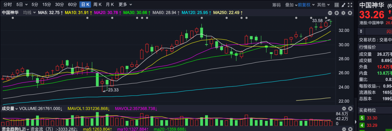This screenshot has height=131, width=392.
Task: Switch to 60分 minute chart
Action: click(x=73, y=4)
